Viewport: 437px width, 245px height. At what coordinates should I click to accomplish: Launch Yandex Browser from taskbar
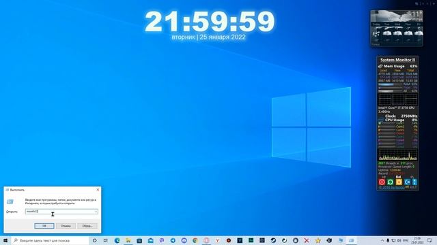[217, 240]
